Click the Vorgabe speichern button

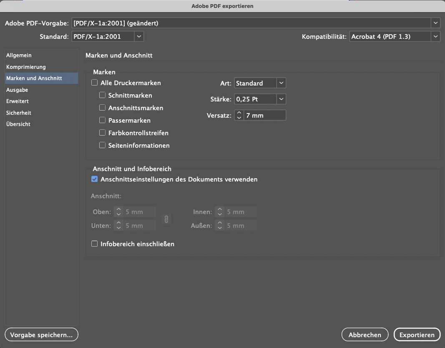[41, 335]
